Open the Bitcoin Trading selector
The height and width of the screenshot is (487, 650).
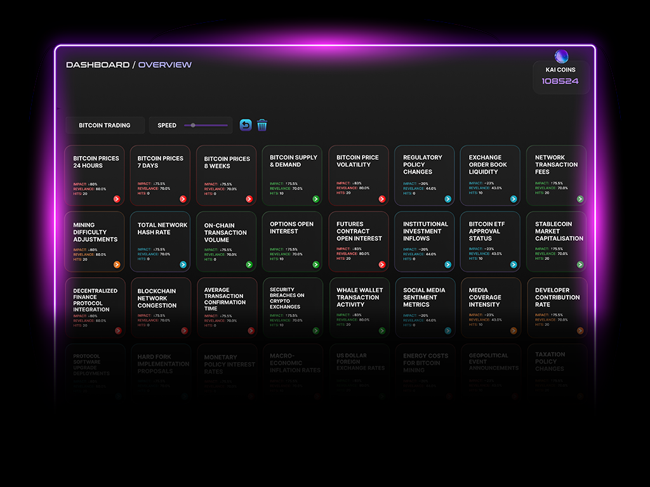coord(105,126)
